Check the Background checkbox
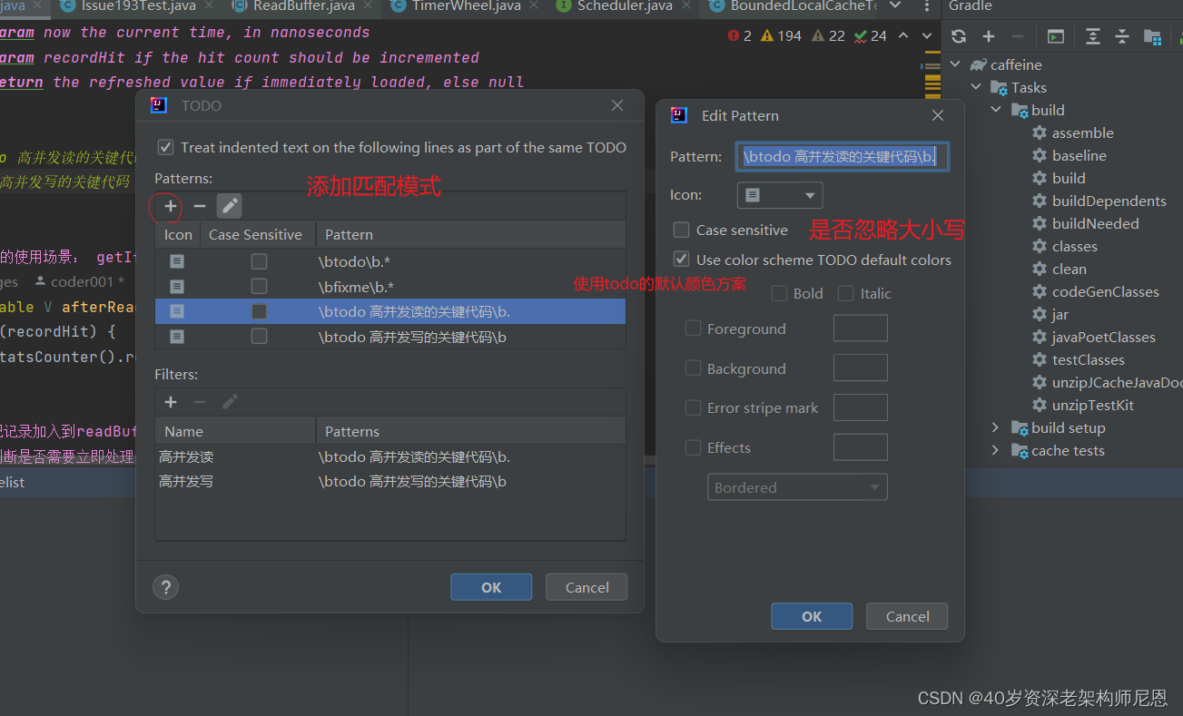The height and width of the screenshot is (716, 1183). click(693, 368)
